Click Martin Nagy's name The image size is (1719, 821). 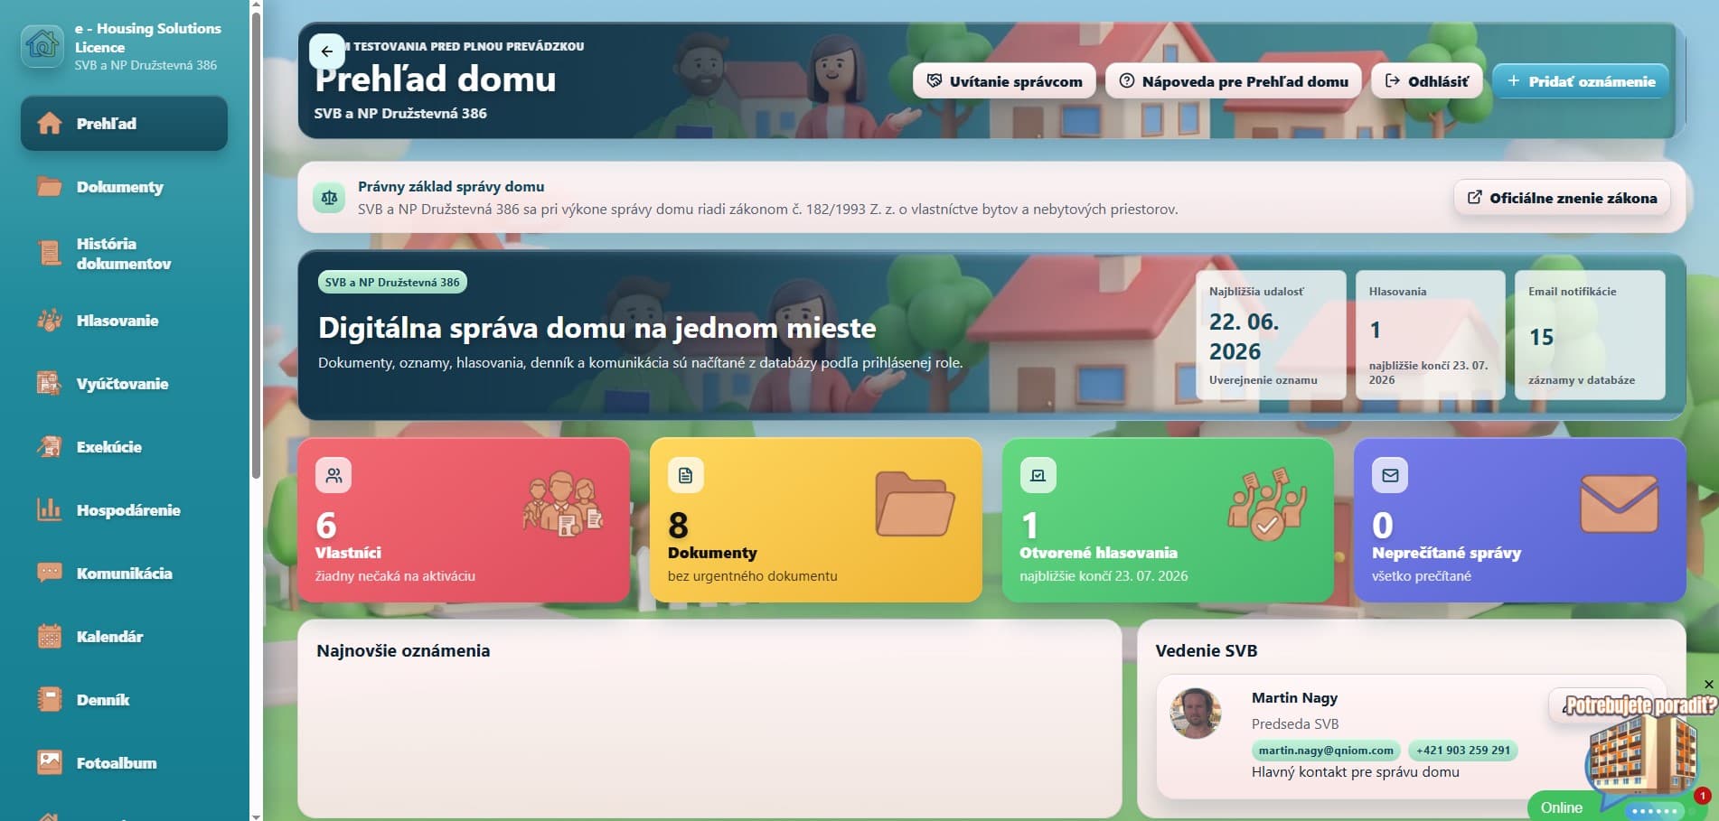1294,698
